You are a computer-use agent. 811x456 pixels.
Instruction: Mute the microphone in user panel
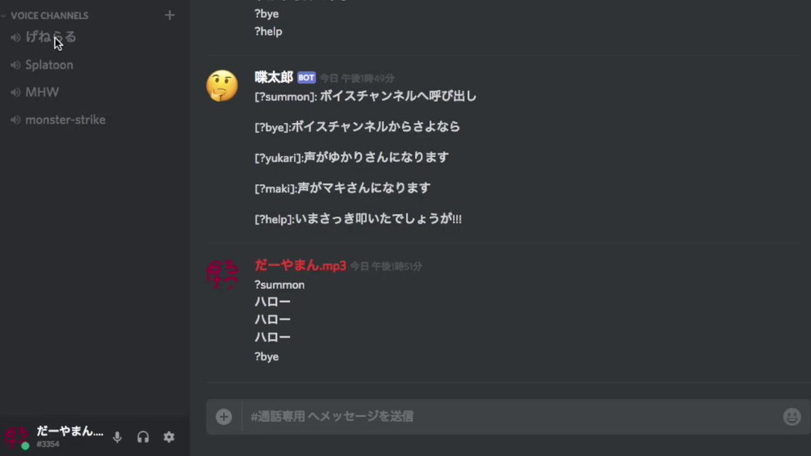pos(117,437)
